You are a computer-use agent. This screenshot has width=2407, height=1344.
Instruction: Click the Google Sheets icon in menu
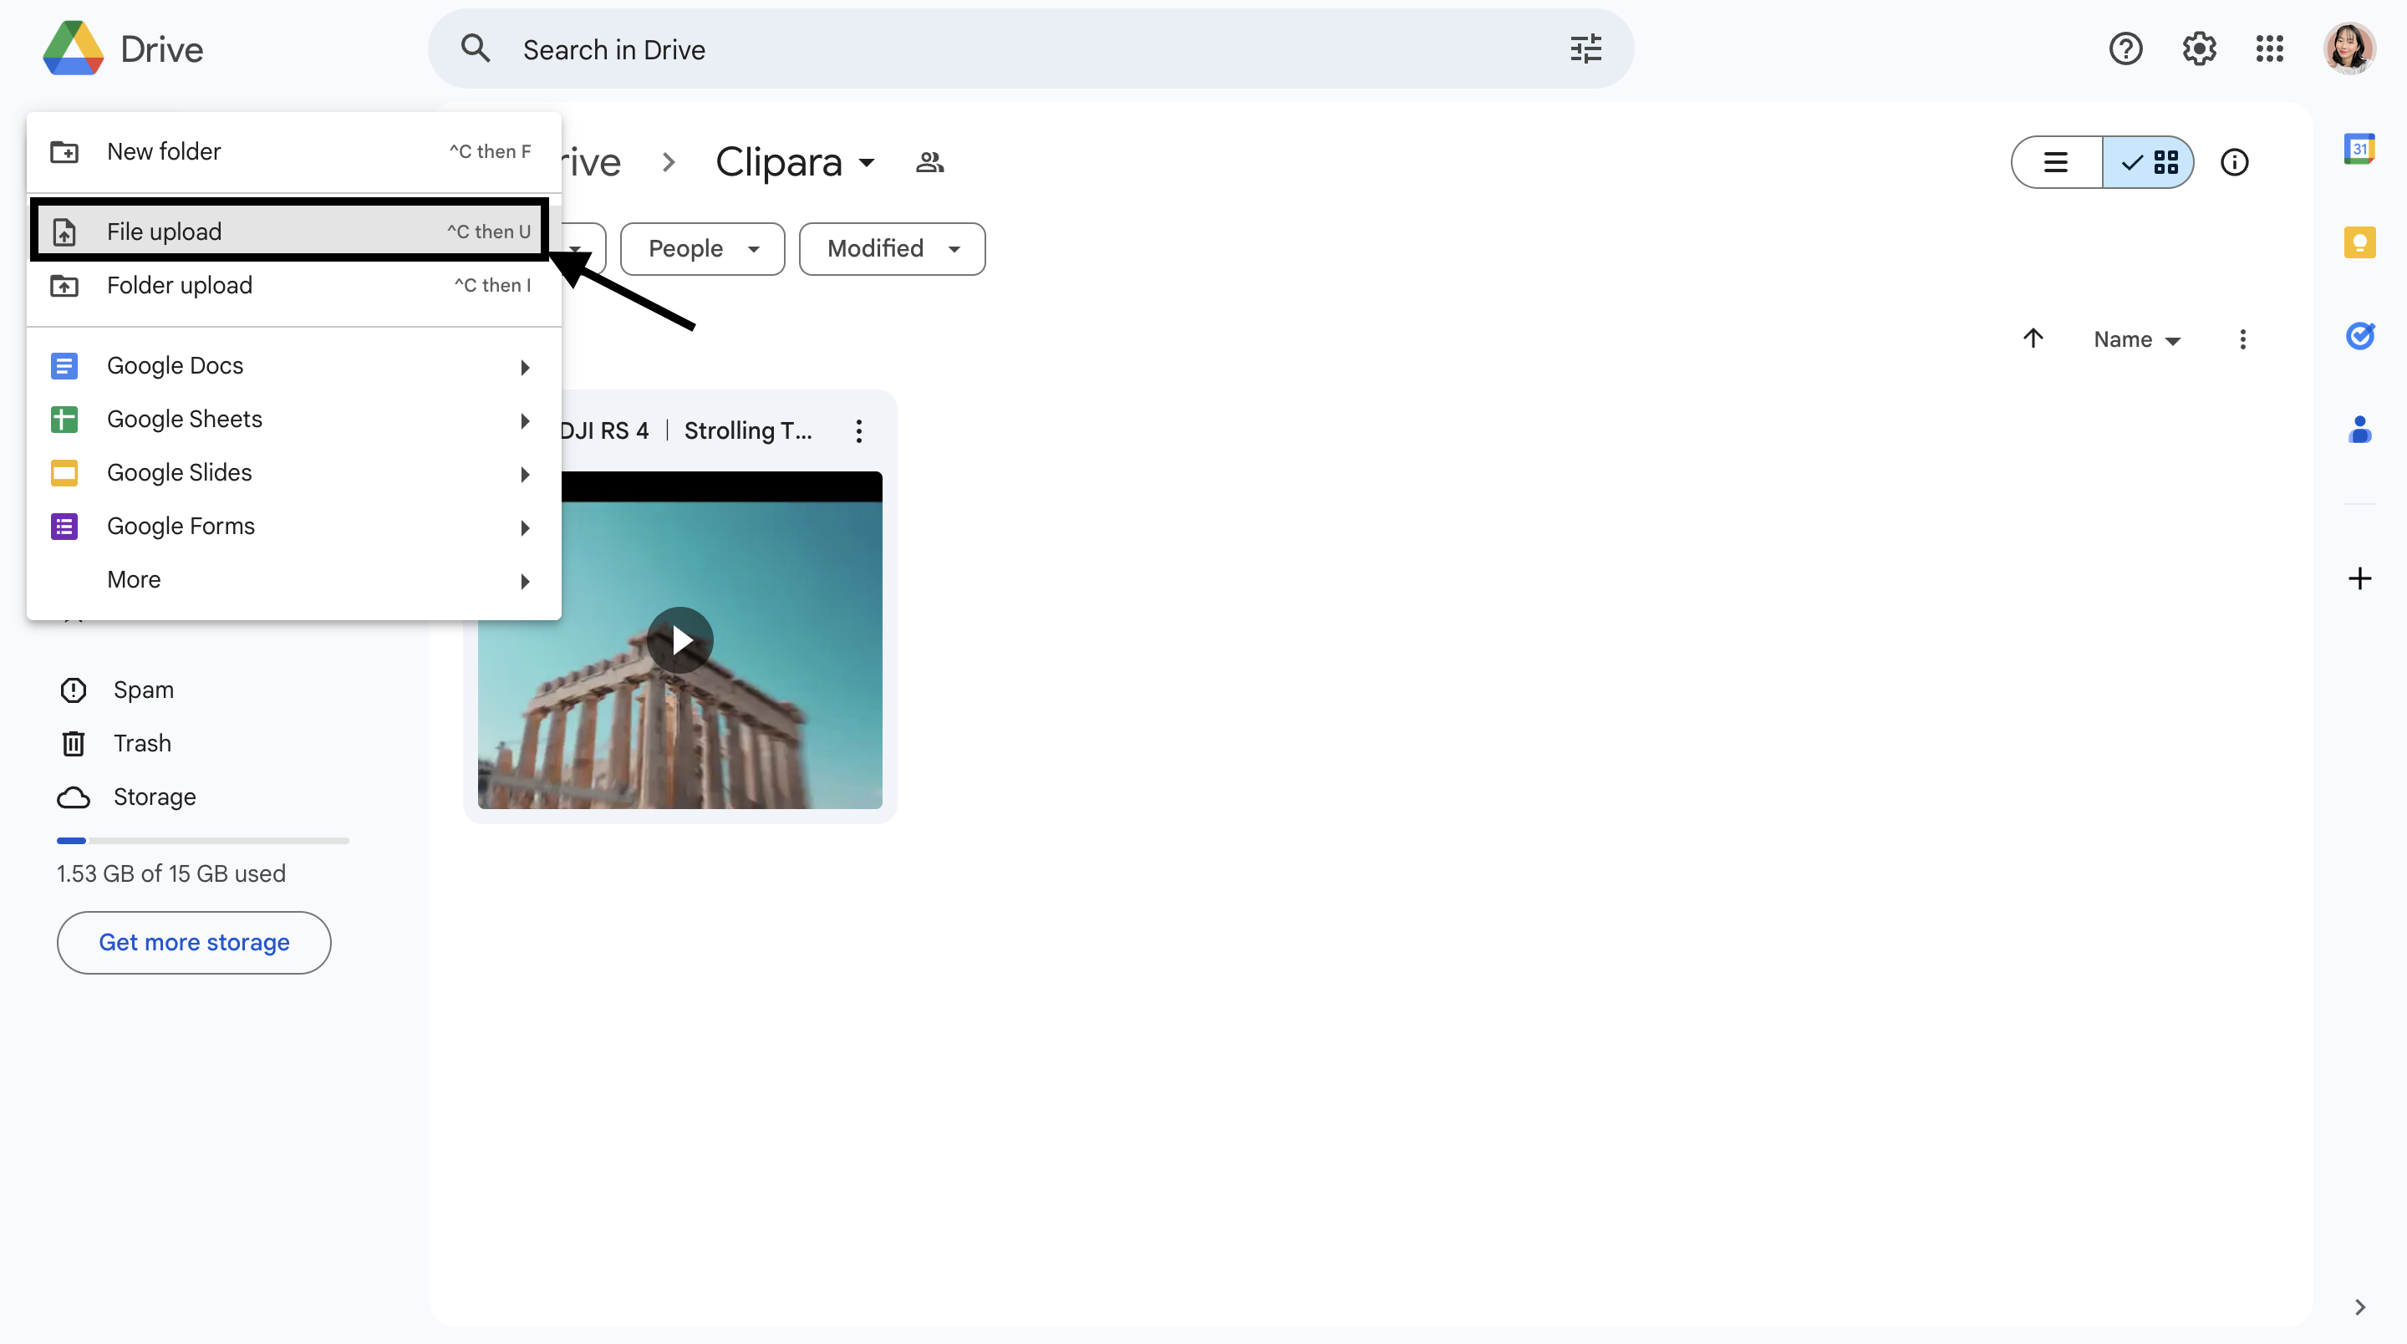click(64, 419)
